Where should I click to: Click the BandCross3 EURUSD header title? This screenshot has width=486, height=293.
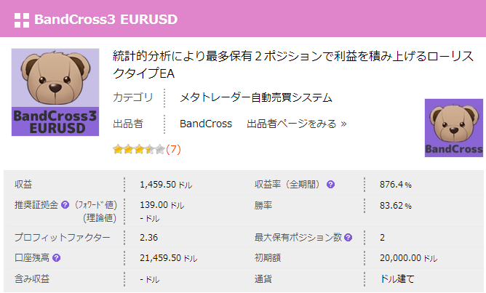[105, 20]
